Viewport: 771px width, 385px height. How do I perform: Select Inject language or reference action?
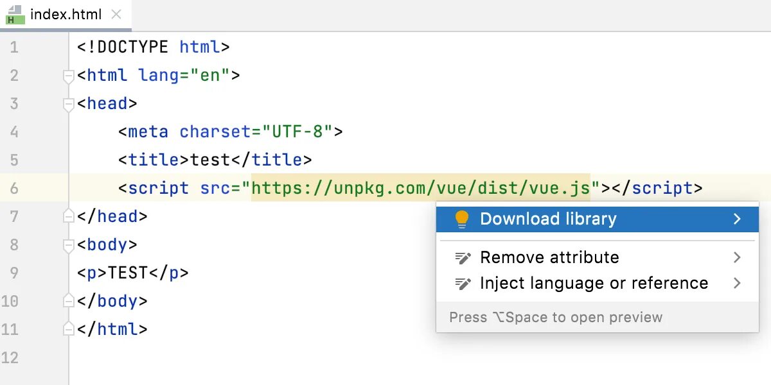pos(594,284)
